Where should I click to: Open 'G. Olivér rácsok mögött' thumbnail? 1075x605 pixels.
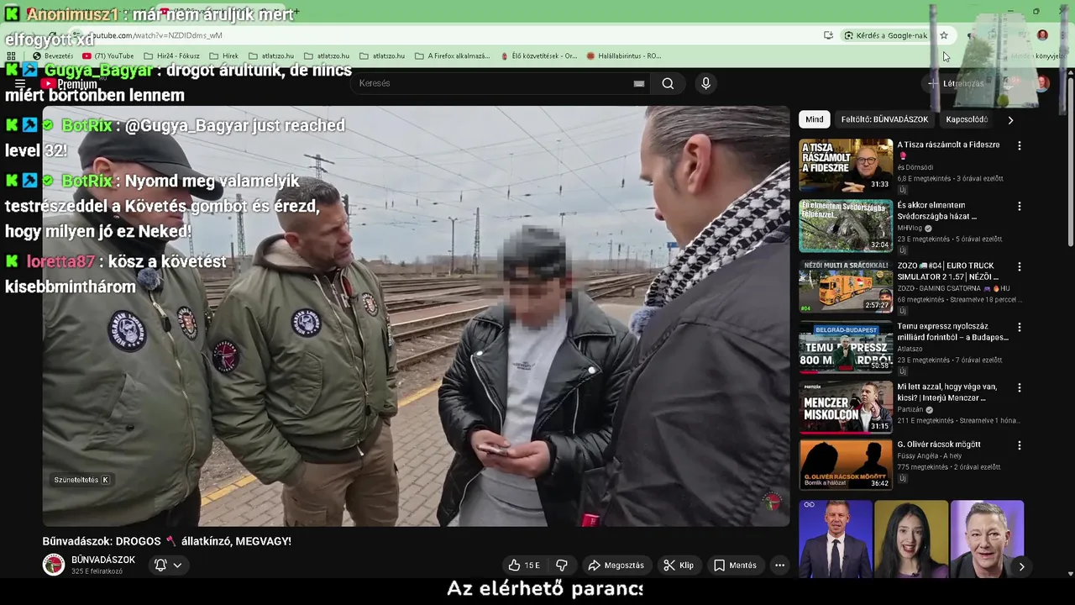[x=846, y=465]
